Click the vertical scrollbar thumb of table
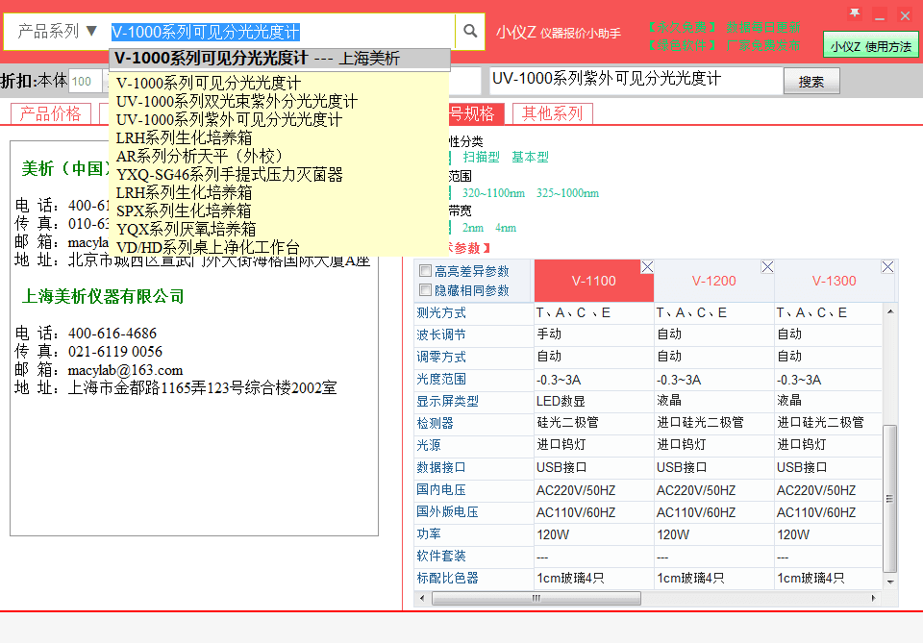The width and height of the screenshot is (923, 644). 890,498
